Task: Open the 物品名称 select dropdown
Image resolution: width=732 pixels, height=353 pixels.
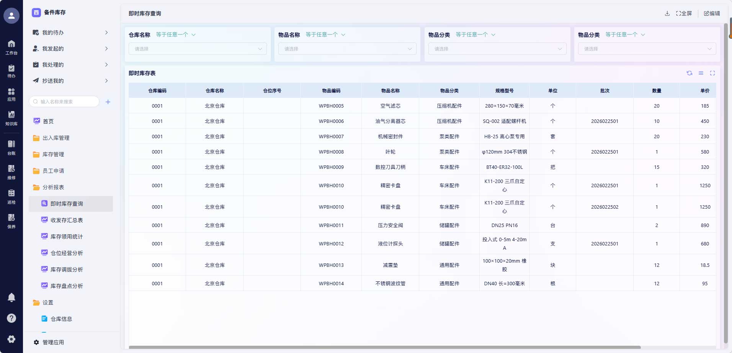Action: coord(347,49)
